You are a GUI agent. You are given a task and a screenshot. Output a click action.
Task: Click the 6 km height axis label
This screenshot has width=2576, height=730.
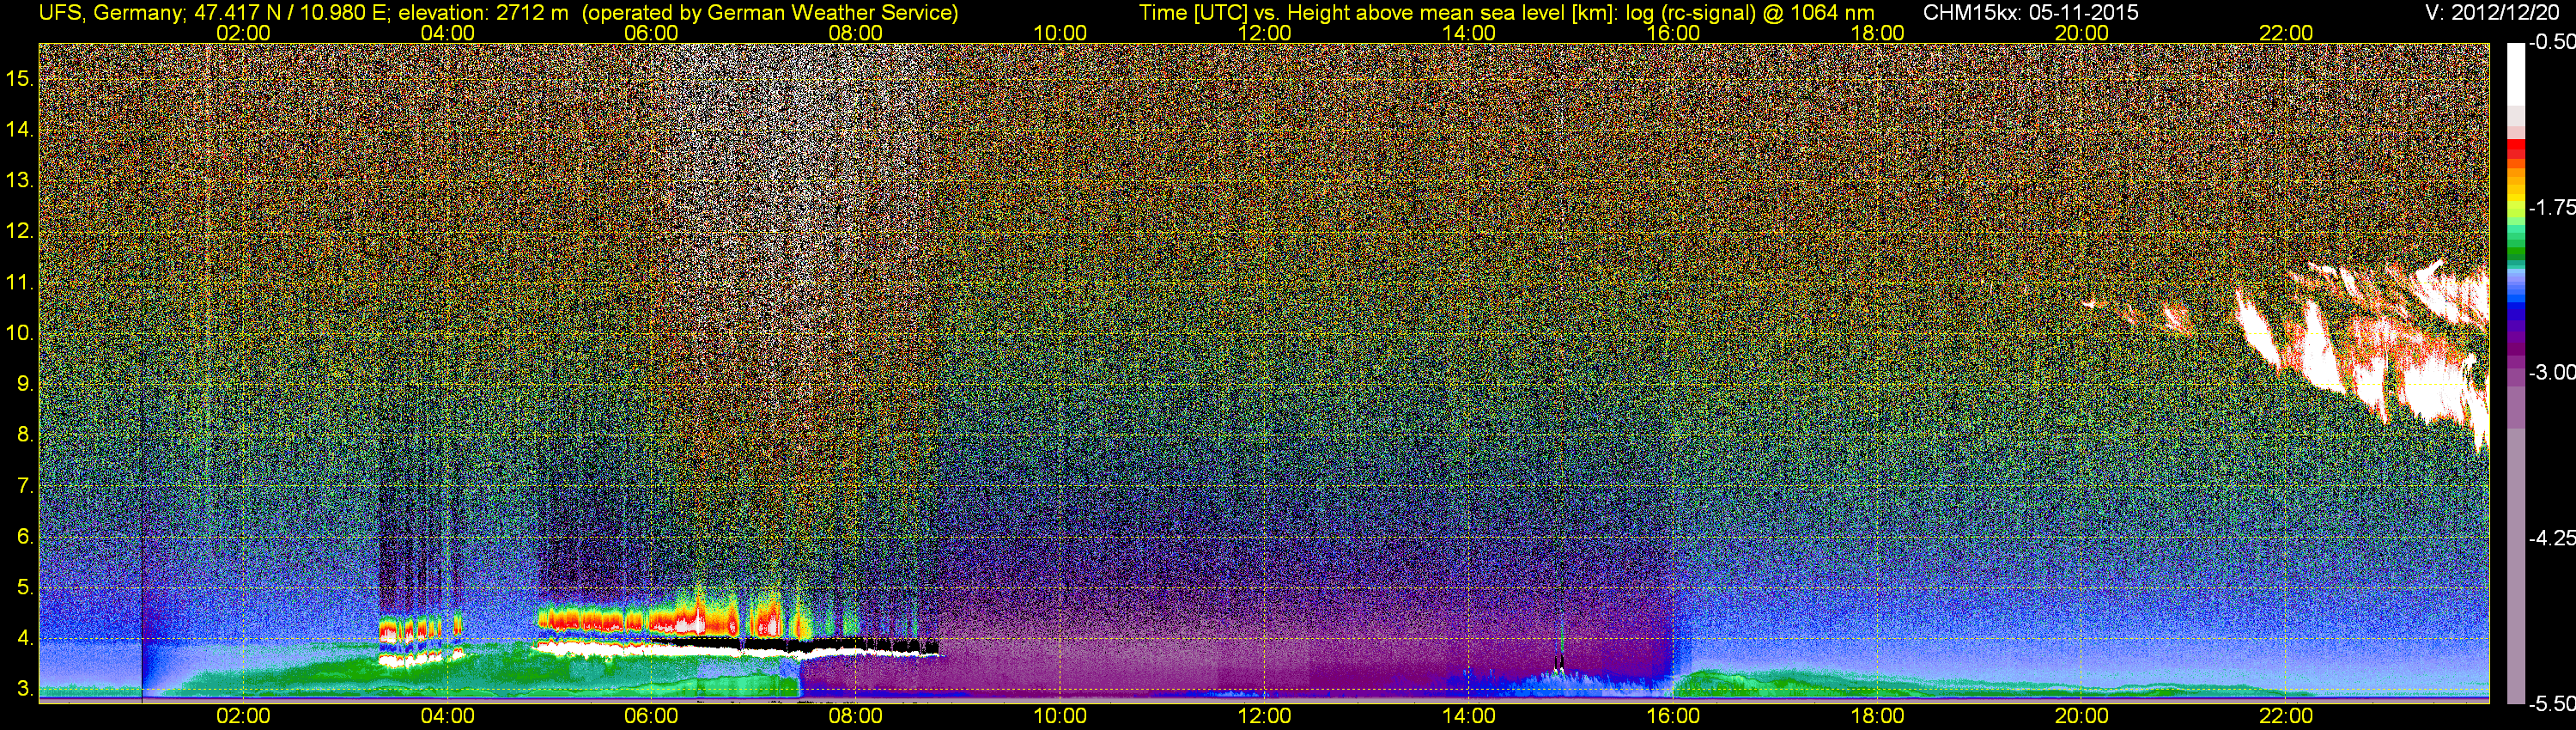tap(25, 536)
